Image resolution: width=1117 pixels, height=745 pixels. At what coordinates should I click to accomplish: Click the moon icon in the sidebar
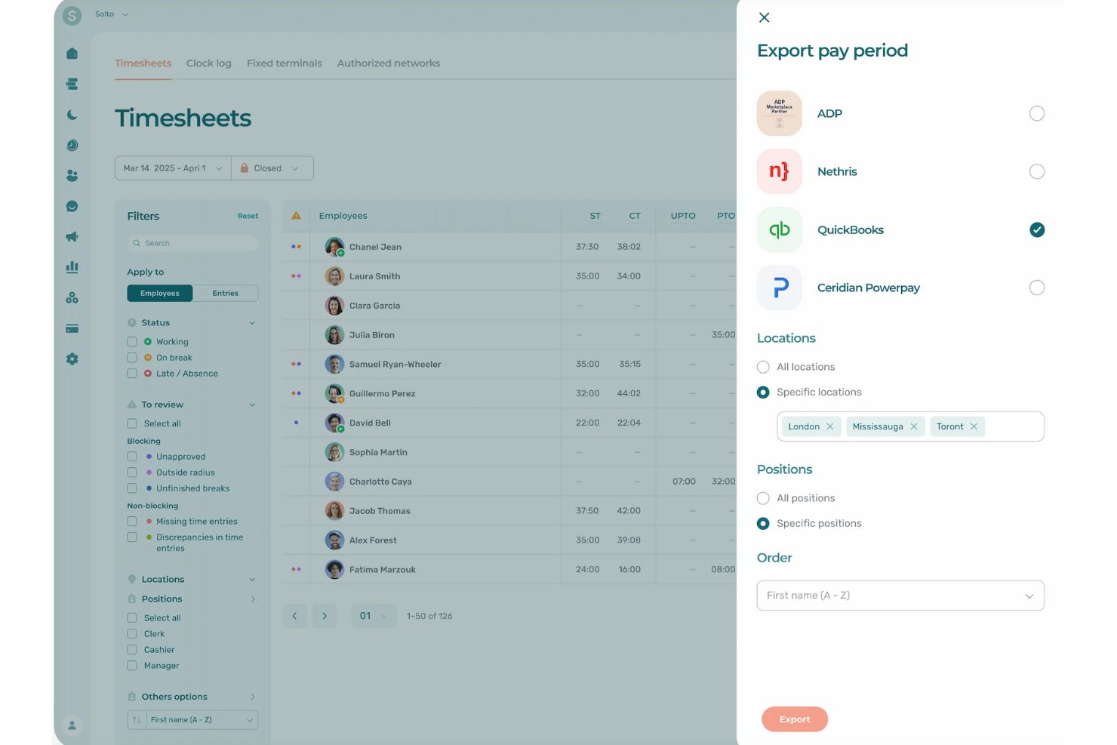pyautogui.click(x=72, y=115)
